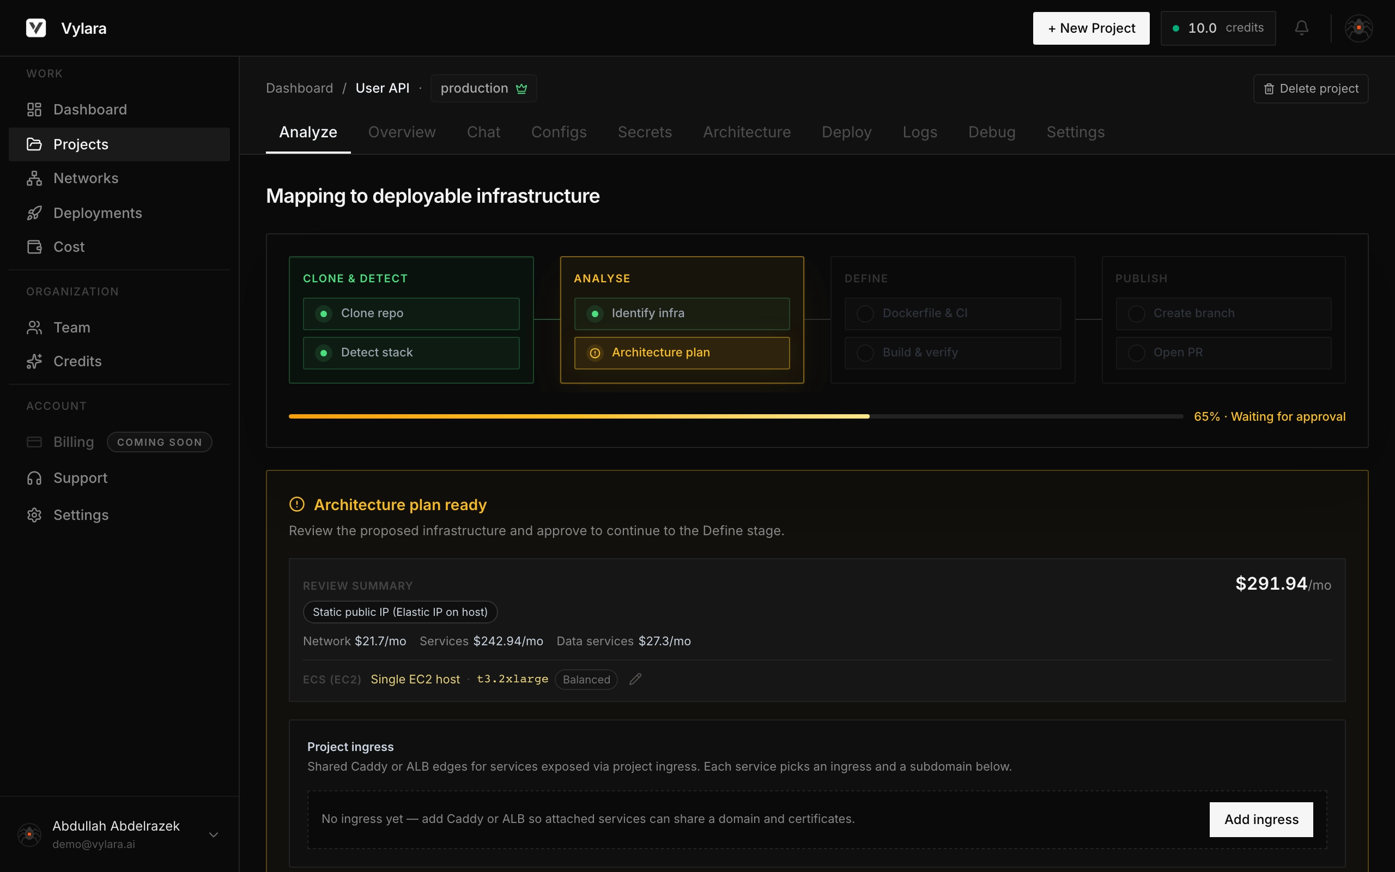Select the Architecture plan step
Screen dimensions: 1395x872
pos(682,353)
